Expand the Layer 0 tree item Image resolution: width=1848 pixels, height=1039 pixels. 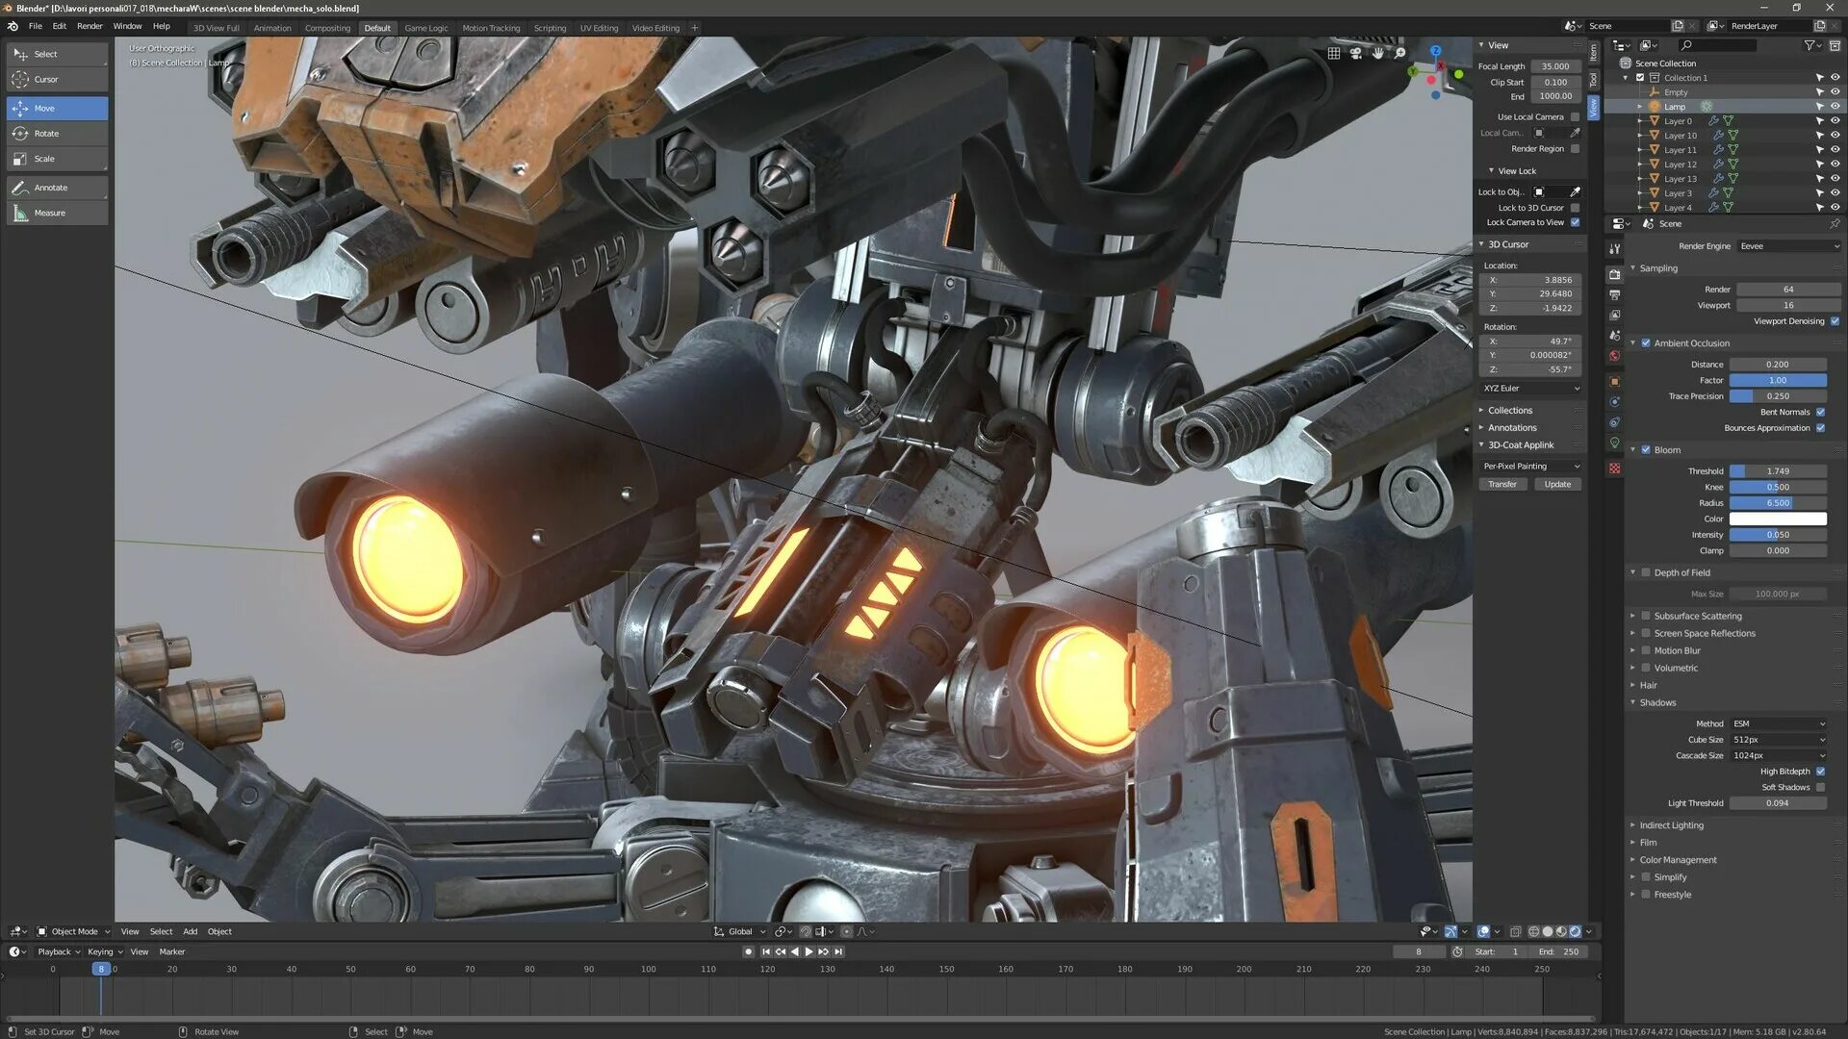[1640, 121]
